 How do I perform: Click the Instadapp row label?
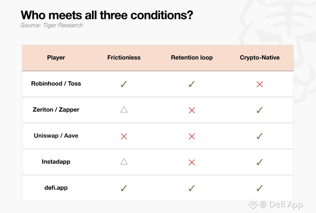pyautogui.click(x=56, y=162)
